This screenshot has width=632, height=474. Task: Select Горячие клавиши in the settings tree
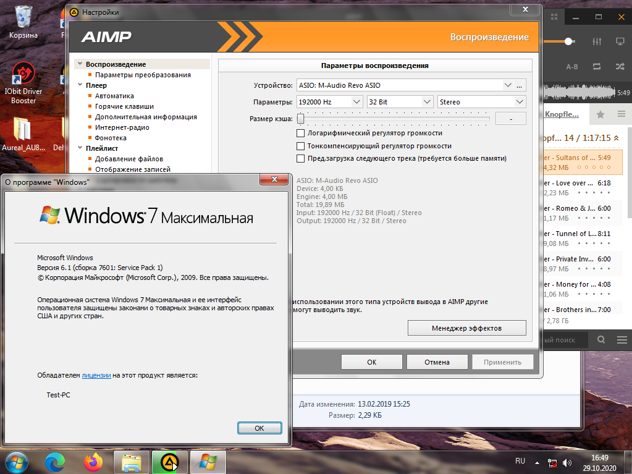pyautogui.click(x=124, y=106)
